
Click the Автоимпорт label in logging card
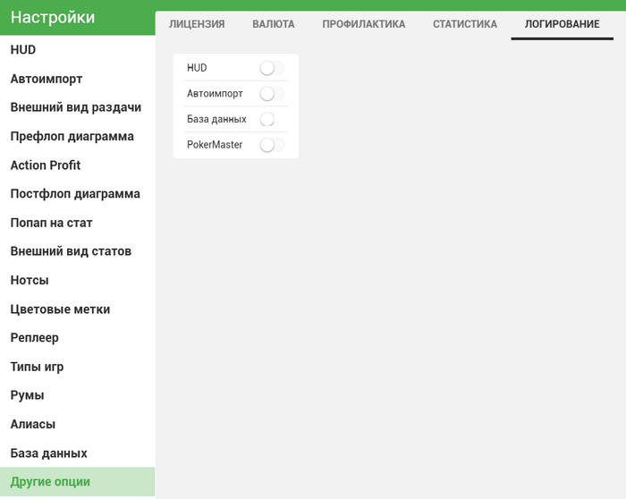click(x=215, y=94)
